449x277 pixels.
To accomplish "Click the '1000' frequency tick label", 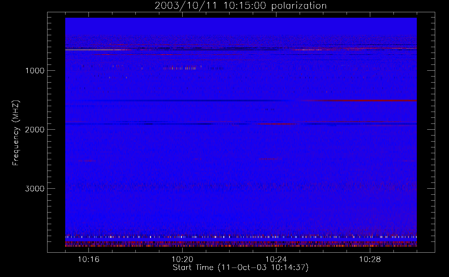I will tap(35, 71).
